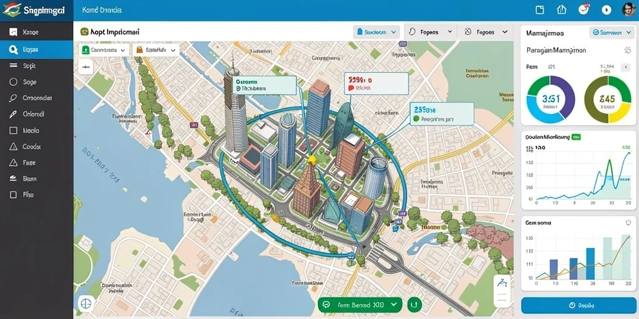This screenshot has height=319, width=639.
Task: Select the highlighted Lispe search sidebar item
Action: point(37,50)
